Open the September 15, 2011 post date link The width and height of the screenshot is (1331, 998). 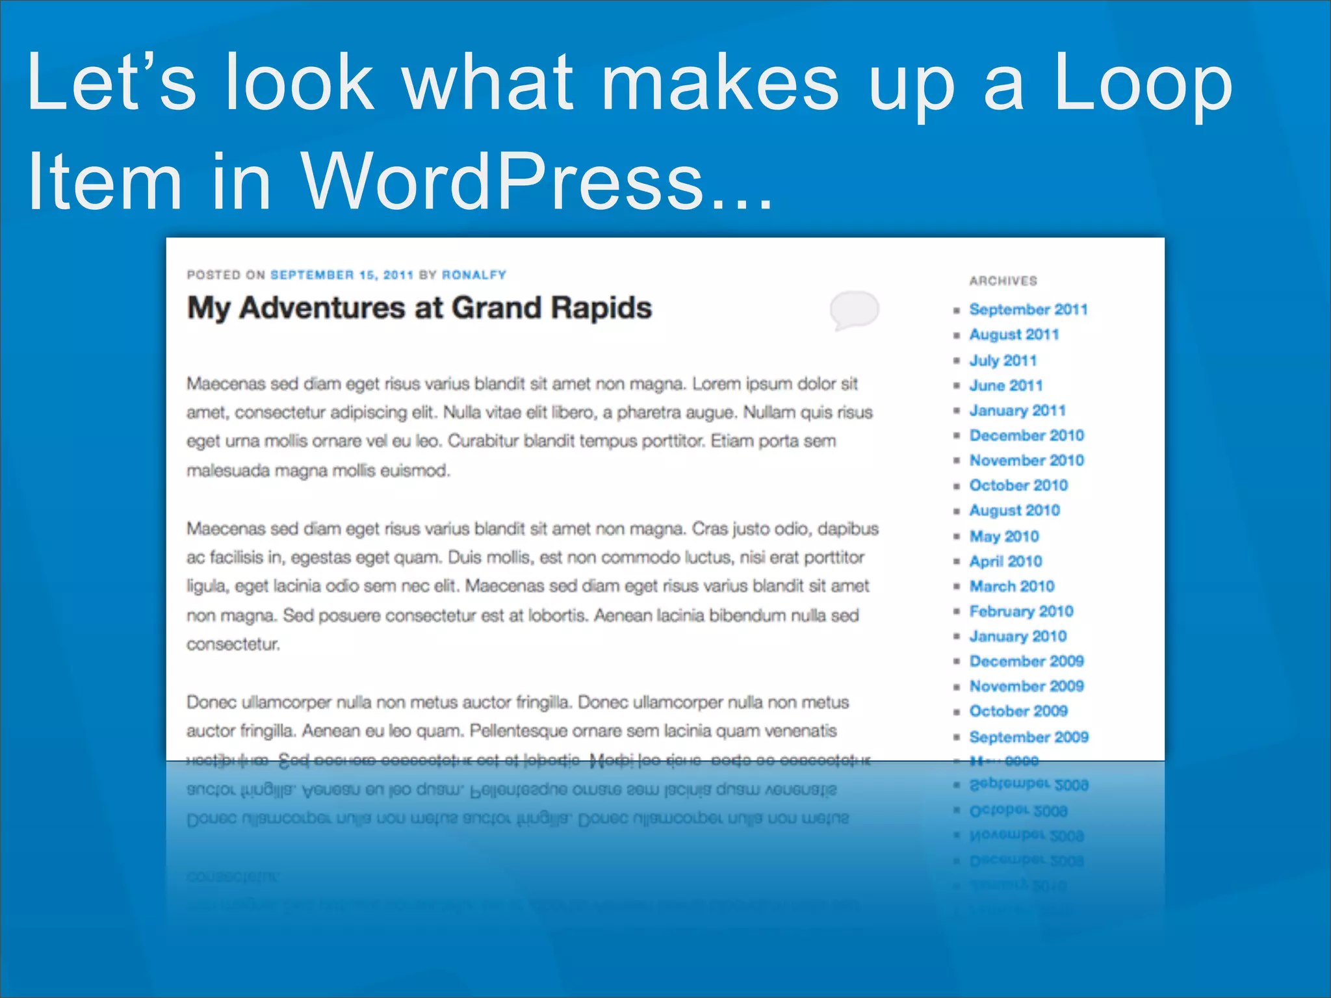(342, 275)
